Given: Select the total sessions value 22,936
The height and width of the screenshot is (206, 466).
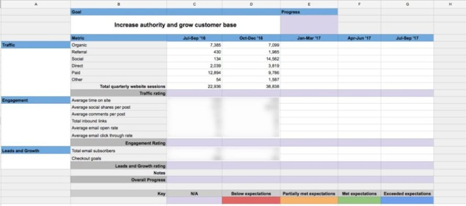Looking at the screenshot, I should pos(194,86).
